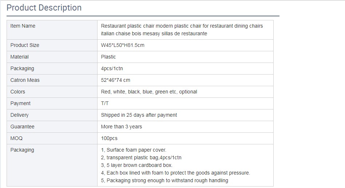Viewport: 345px width, 188px height.
Task: Click the Guarantee label
Action: tap(23, 127)
